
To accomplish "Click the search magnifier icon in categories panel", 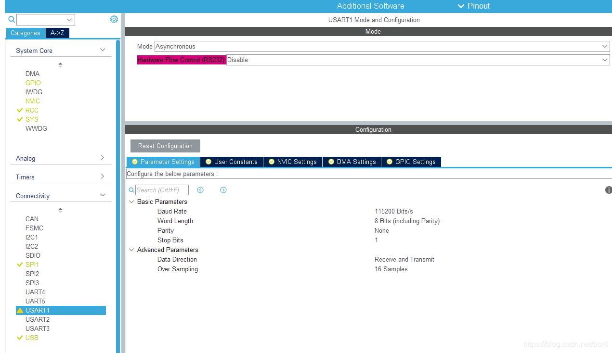I will [12, 20].
